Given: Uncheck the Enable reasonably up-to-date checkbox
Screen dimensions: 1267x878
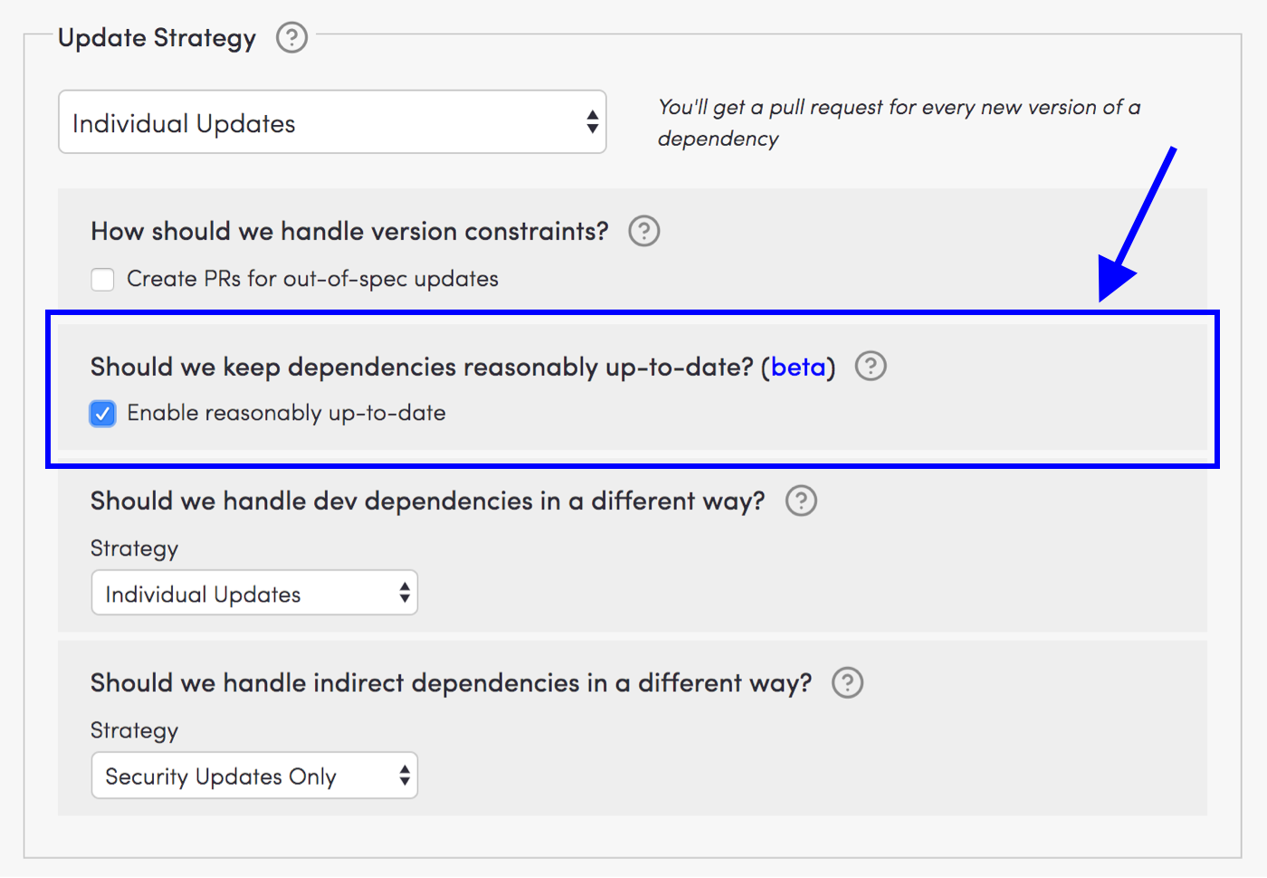Looking at the screenshot, I should pos(103,414).
